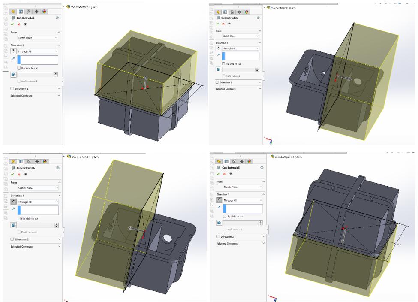418x302 pixels.
Task: Click highlighted Reverse Direction button, lower-right screenshot
Action: click(219, 200)
